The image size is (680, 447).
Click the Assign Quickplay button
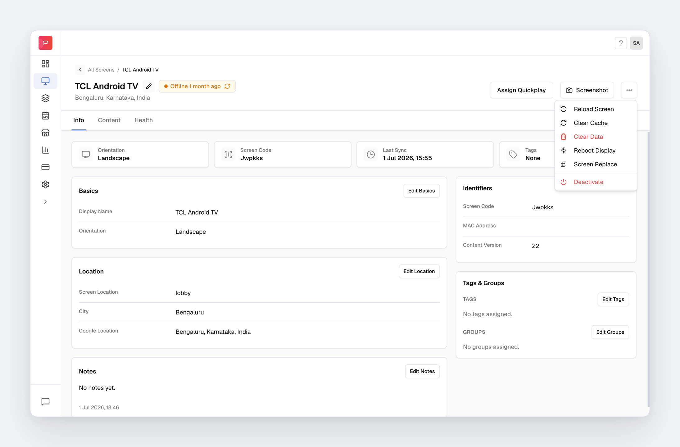(x=521, y=90)
